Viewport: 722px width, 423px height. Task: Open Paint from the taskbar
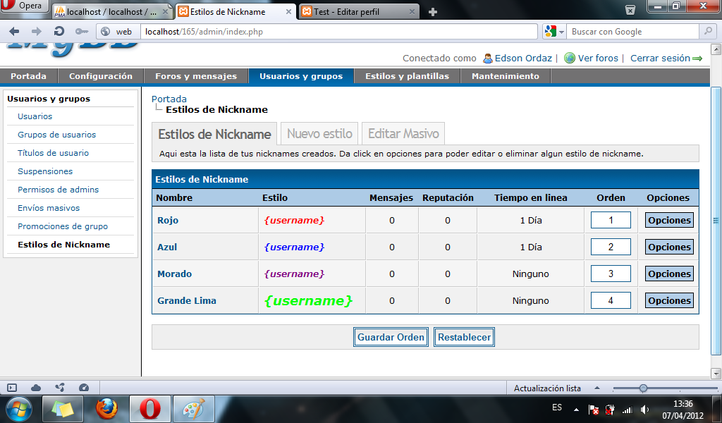pyautogui.click(x=193, y=409)
